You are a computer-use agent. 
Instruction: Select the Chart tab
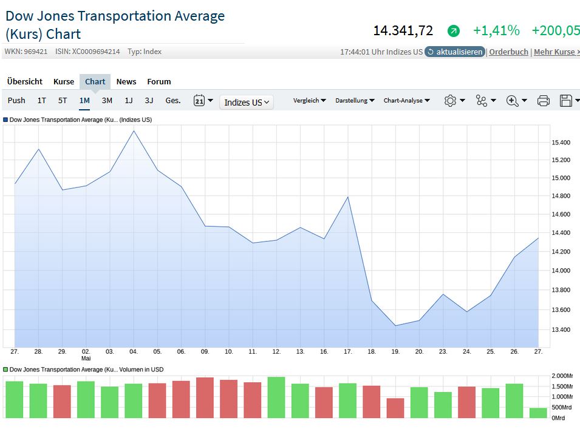[95, 82]
